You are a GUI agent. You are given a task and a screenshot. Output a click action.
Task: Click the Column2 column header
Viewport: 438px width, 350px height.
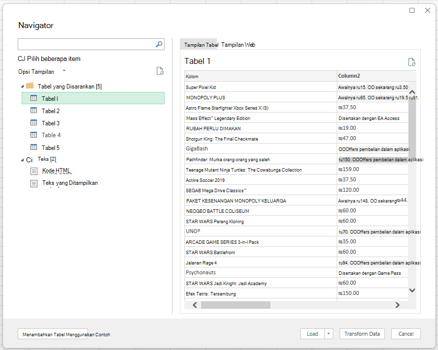tap(377, 76)
